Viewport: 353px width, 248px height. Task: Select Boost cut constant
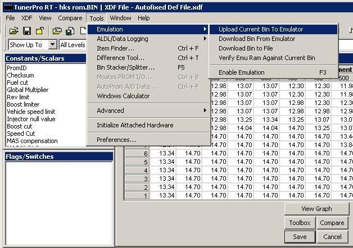[x=19, y=126]
